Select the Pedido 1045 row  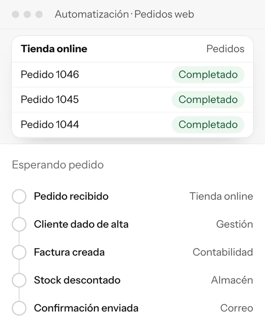132,100
